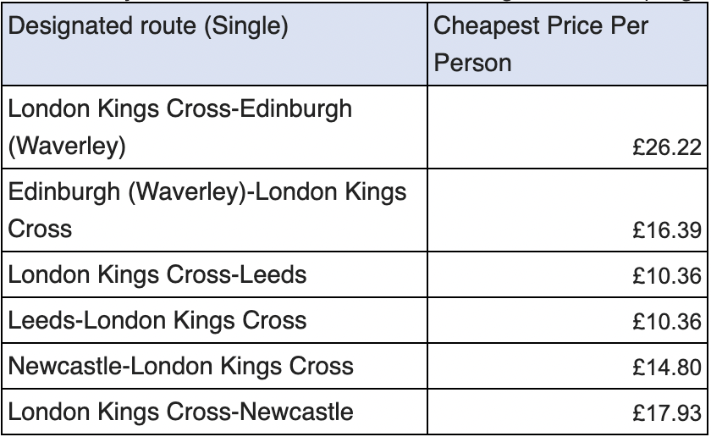711x437 pixels.
Task: Click the 'Cheapest Price Per Person' header
Action: (x=567, y=44)
